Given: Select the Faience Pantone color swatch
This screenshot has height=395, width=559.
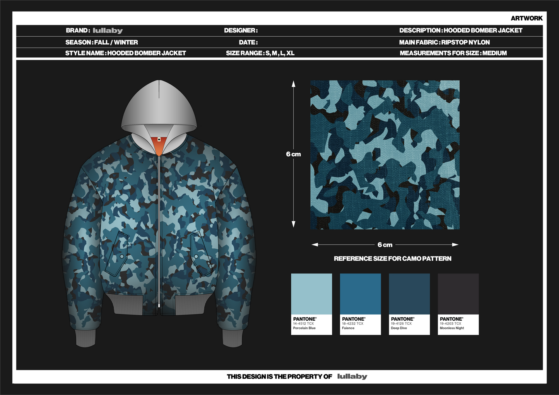Looking at the screenshot, I should pos(360,304).
